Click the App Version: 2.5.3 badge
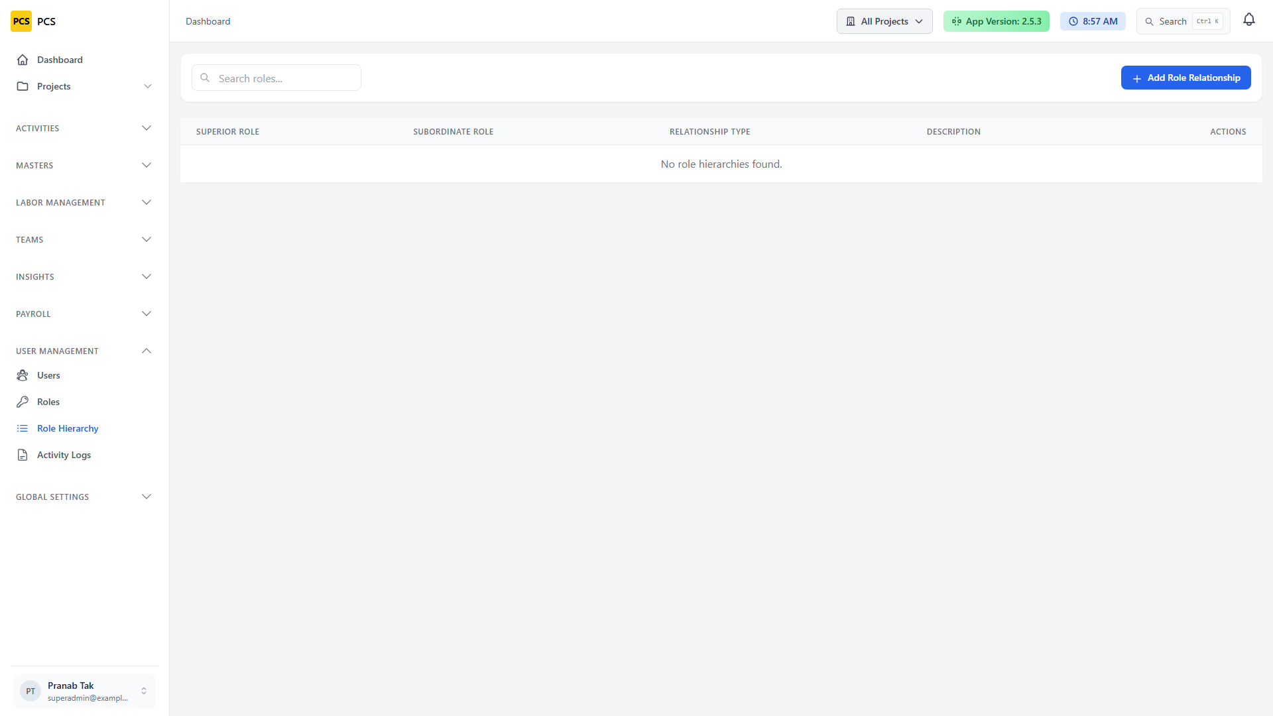This screenshot has height=716, width=1273. click(997, 21)
